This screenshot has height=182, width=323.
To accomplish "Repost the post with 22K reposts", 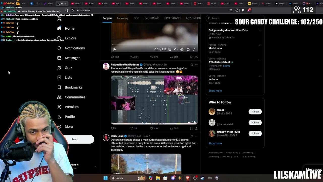I will [x=134, y=57].
